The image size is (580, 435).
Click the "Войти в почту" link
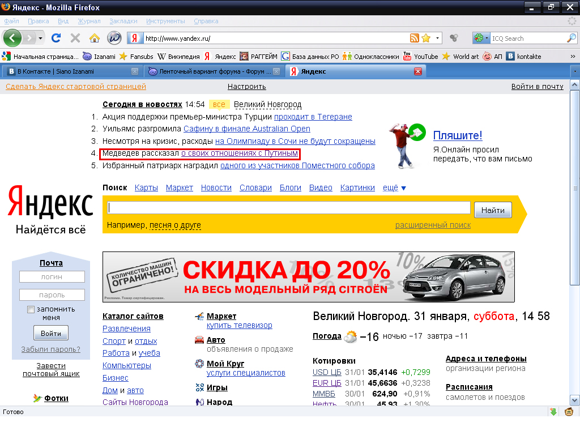coord(537,86)
